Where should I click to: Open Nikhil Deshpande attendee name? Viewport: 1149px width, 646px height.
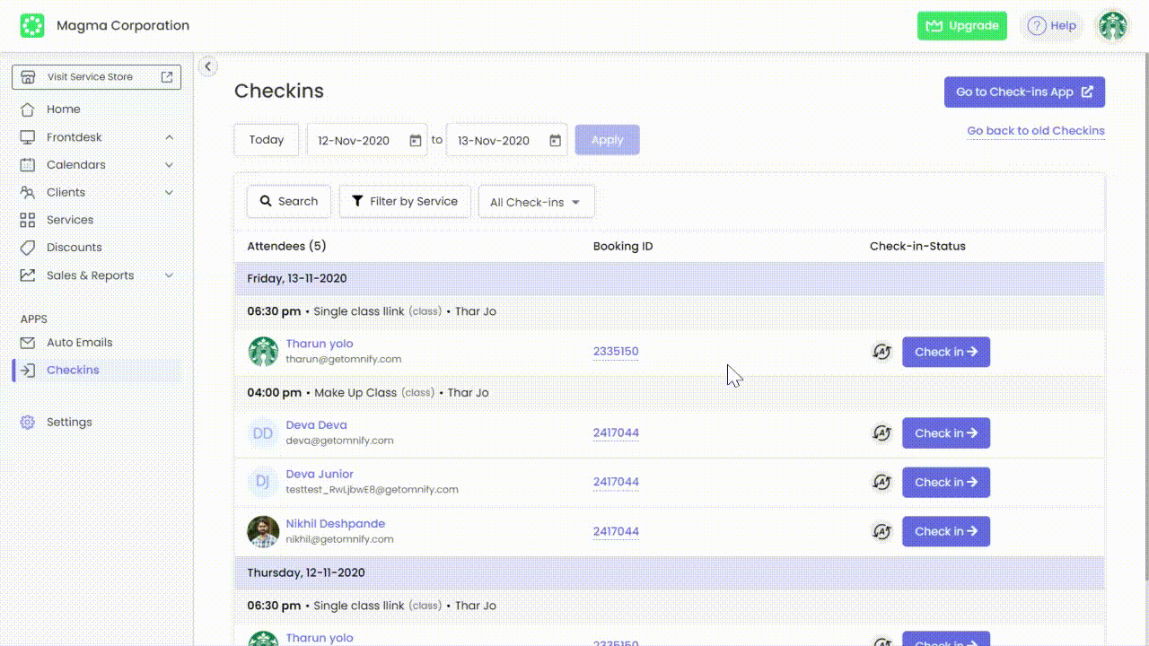(x=336, y=524)
